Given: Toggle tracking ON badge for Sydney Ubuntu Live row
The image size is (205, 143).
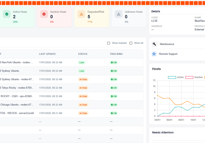Looking at the screenshot, I should tap(114, 71).
